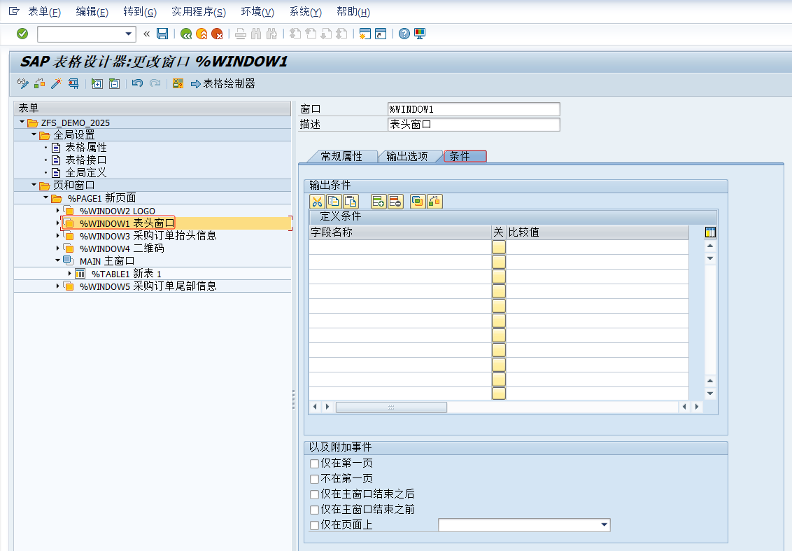Image resolution: width=792 pixels, height=551 pixels.
Task: Collapse all tree nodes icon
Action: [x=114, y=83]
